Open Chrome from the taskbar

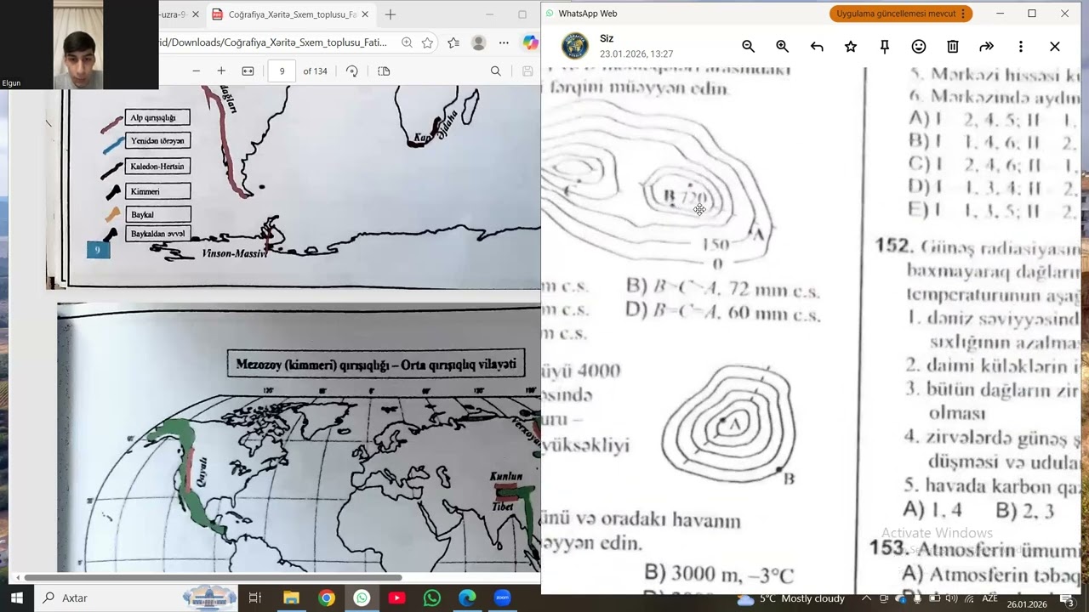point(326,598)
